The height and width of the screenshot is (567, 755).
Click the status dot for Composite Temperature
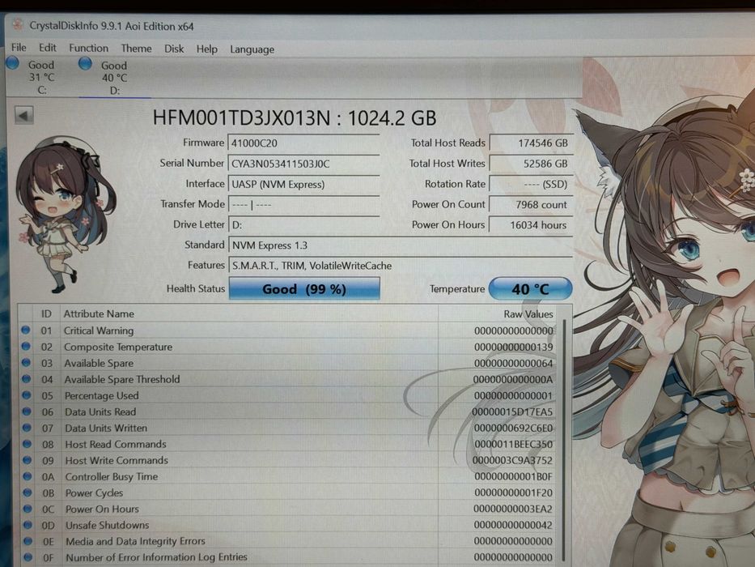(26, 346)
